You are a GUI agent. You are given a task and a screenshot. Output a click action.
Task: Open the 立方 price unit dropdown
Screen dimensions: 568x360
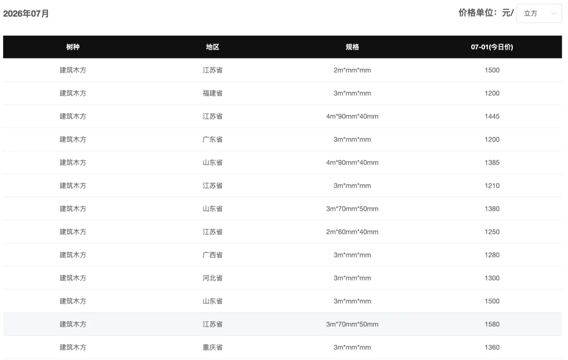tap(539, 13)
